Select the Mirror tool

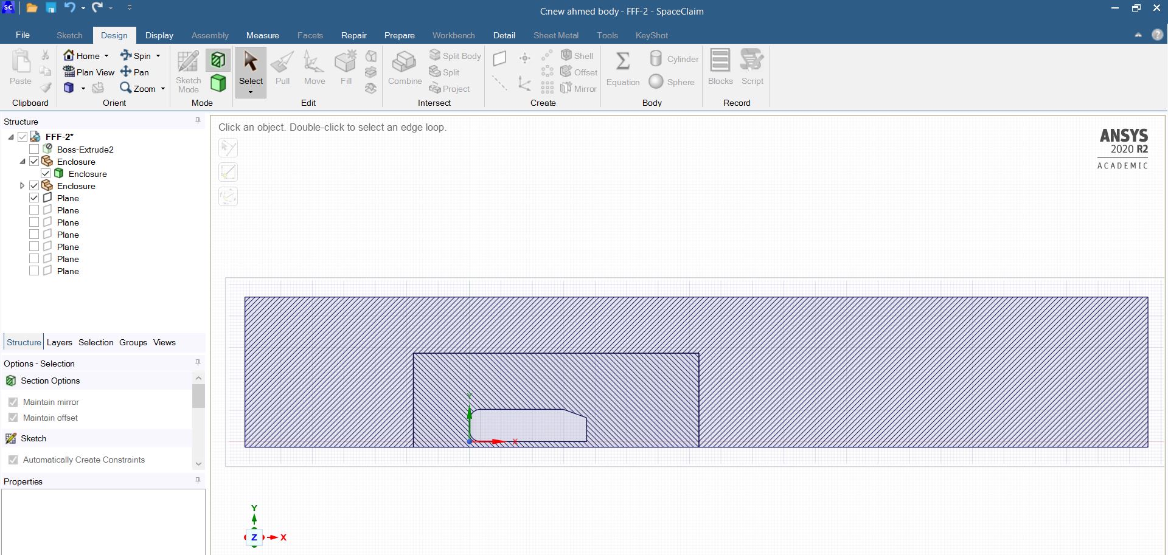(579, 88)
